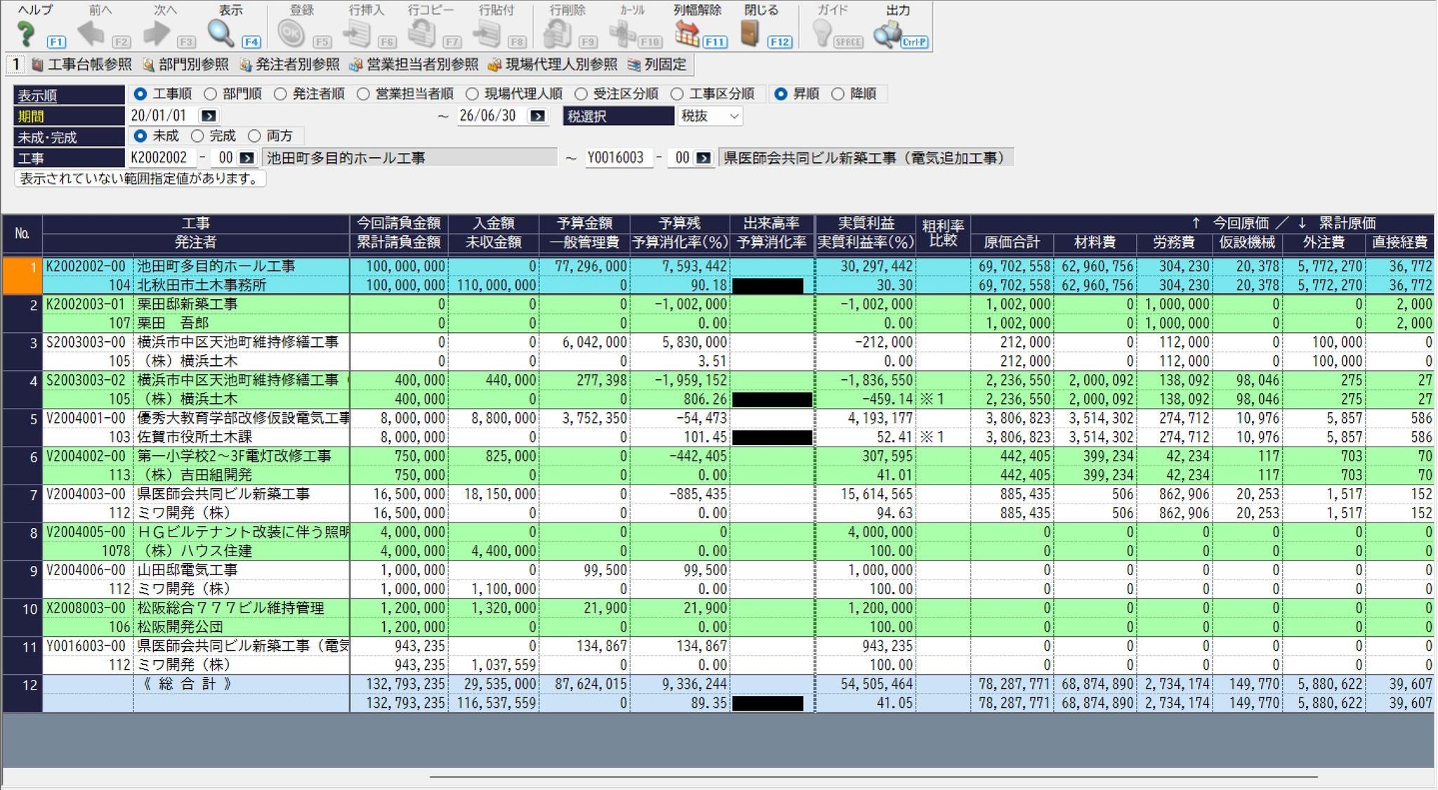Screen dimensions: 1438x790
Task: Click the 前へ back arrow icon
Action: tap(91, 33)
